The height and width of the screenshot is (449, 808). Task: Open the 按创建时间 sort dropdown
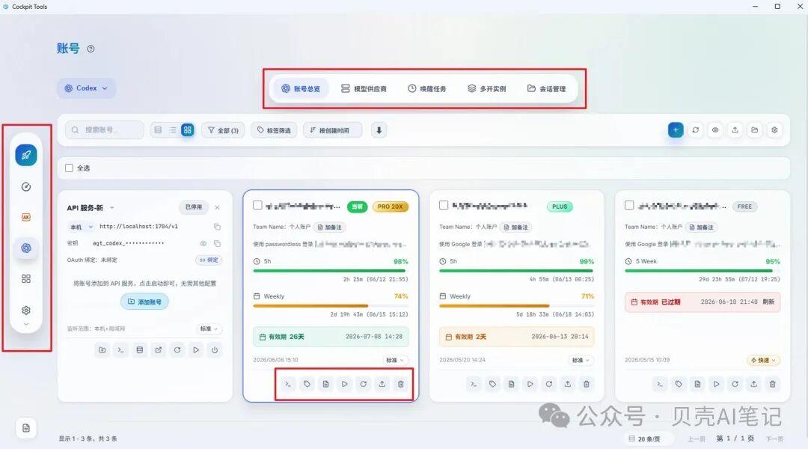pos(332,130)
